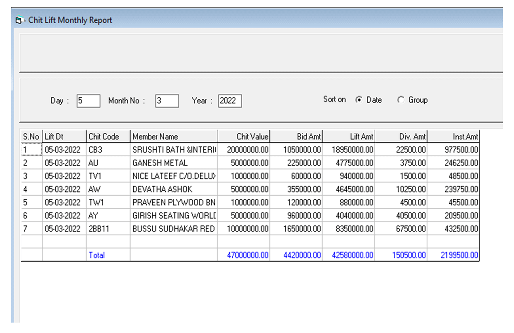The image size is (514, 333).
Task: Click chit code AU cell
Action: pyautogui.click(x=108, y=163)
